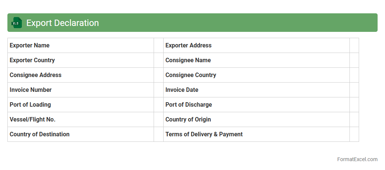
Task: Click the input cell beside Exporter Address
Action: [x=354, y=46]
